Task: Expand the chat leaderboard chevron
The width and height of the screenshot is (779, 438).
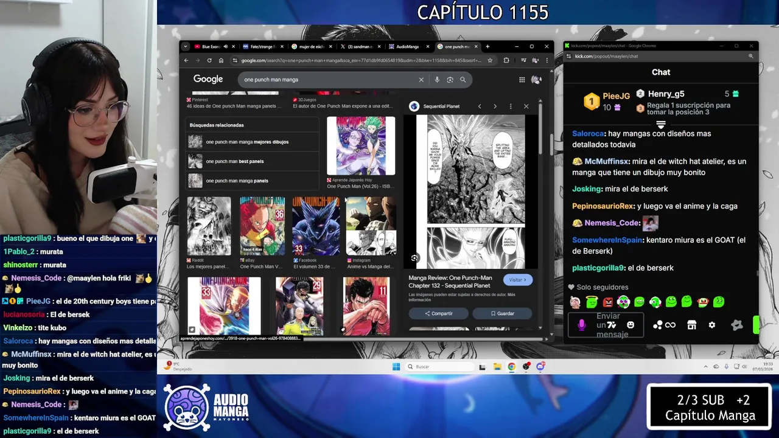Action: pyautogui.click(x=661, y=124)
